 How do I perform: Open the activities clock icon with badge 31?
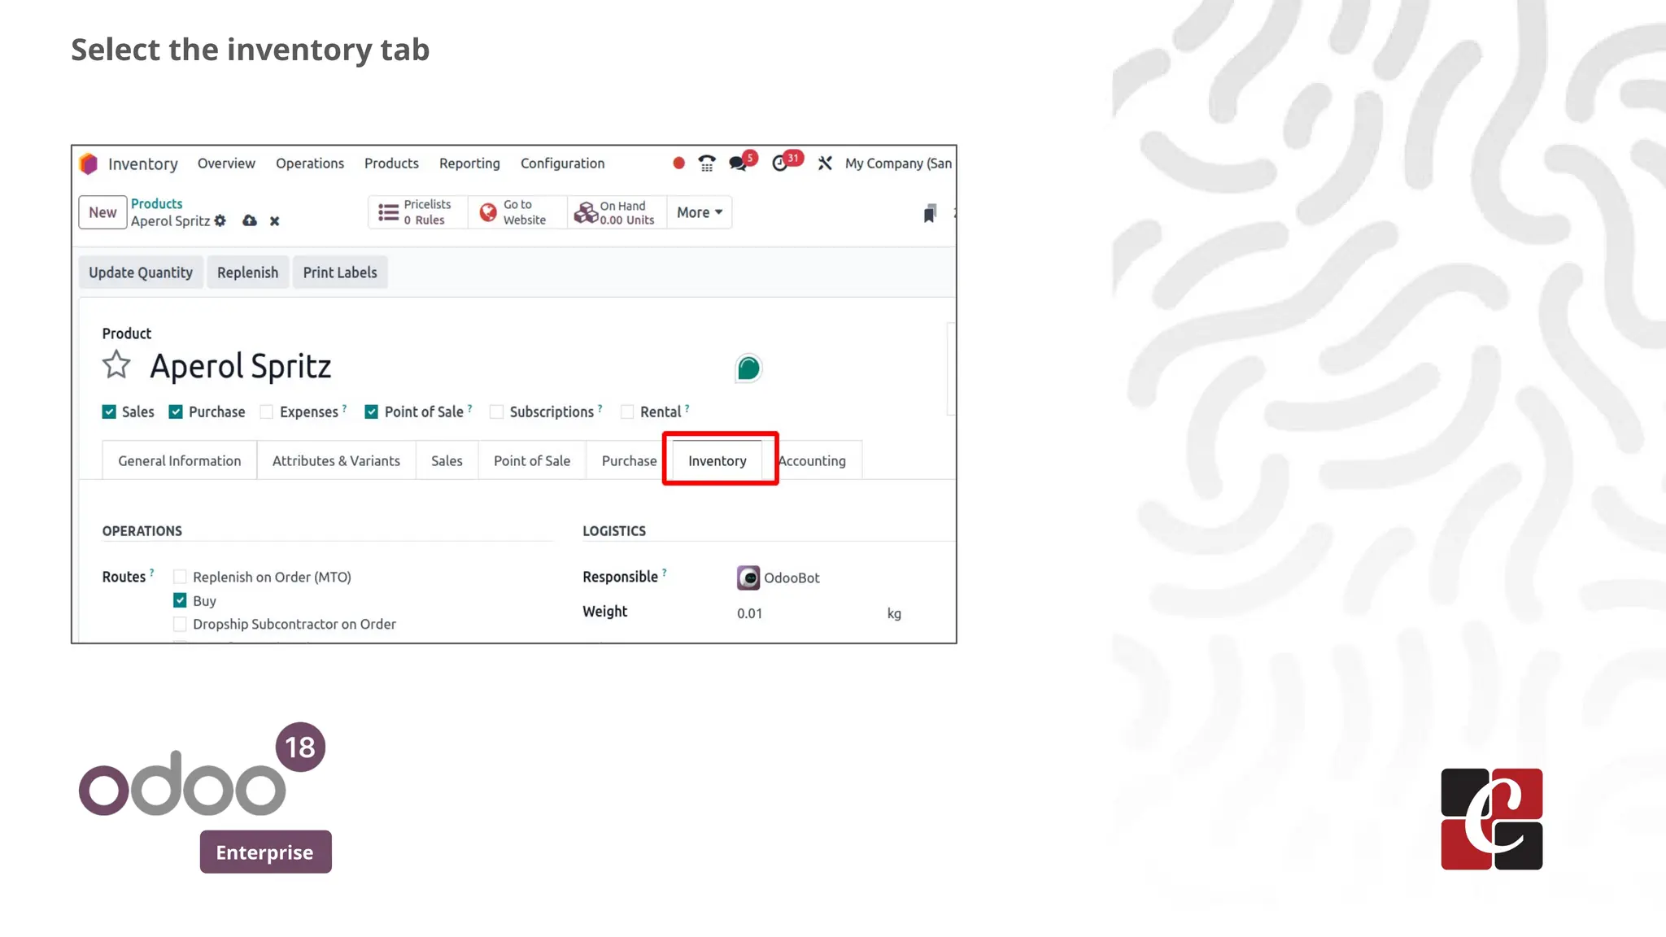pyautogui.click(x=779, y=163)
